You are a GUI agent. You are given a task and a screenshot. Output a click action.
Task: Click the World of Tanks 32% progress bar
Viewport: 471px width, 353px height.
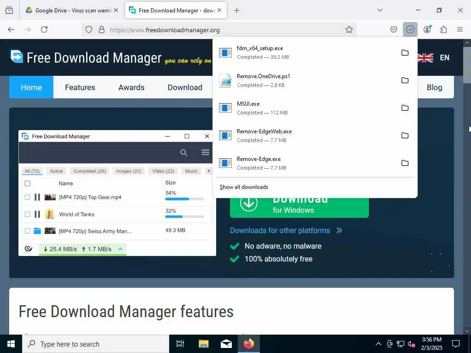pos(184,217)
